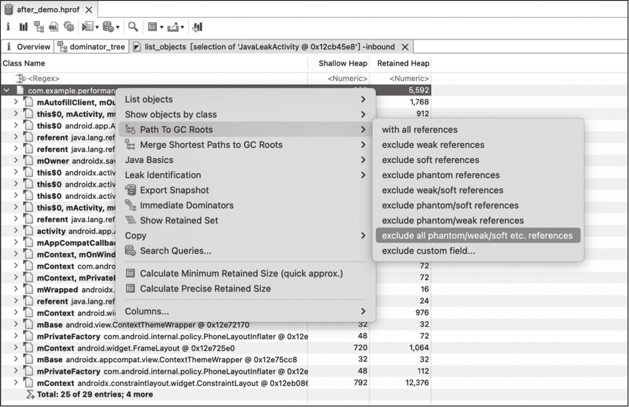Open the Leak Identification submenu
Screen dimensions: 629x407
[x=246, y=175]
